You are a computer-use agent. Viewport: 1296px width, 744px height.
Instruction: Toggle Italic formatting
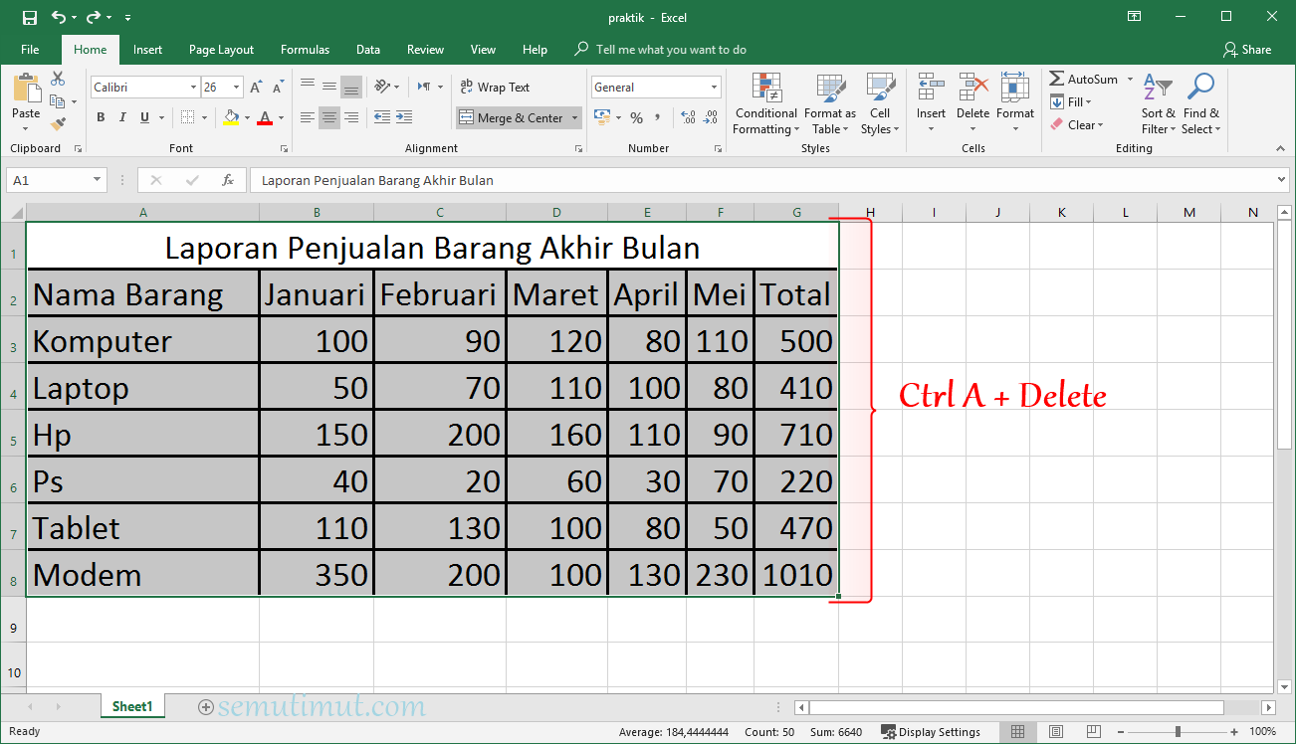pyautogui.click(x=122, y=117)
